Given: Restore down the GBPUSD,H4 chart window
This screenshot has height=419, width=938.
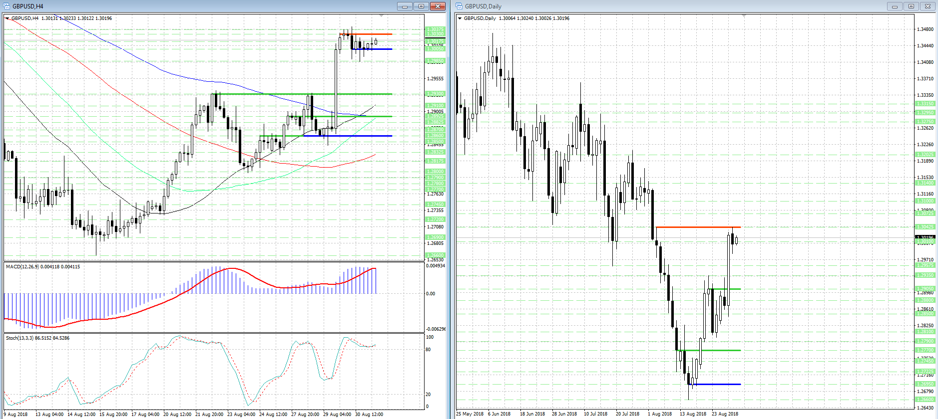Looking at the screenshot, I should coord(421,6).
